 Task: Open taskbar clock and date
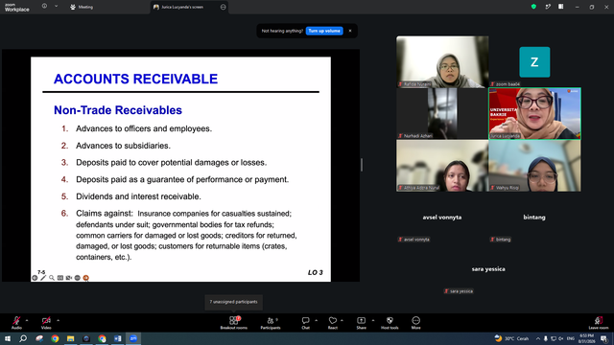(586, 338)
